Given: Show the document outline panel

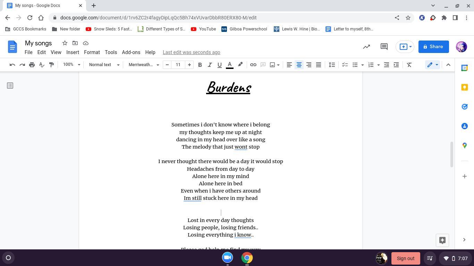Looking at the screenshot, I should [x=10, y=86].
